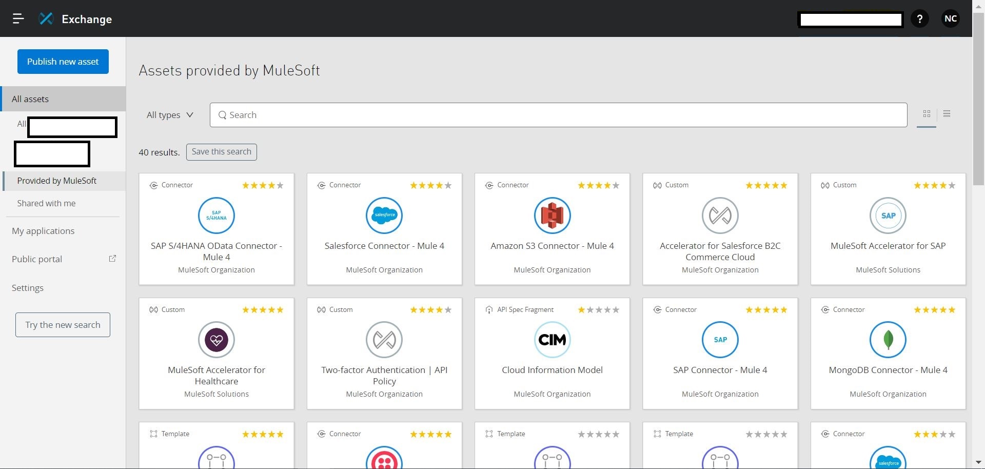Click the Save this search button
The height and width of the screenshot is (469, 985).
click(x=222, y=152)
